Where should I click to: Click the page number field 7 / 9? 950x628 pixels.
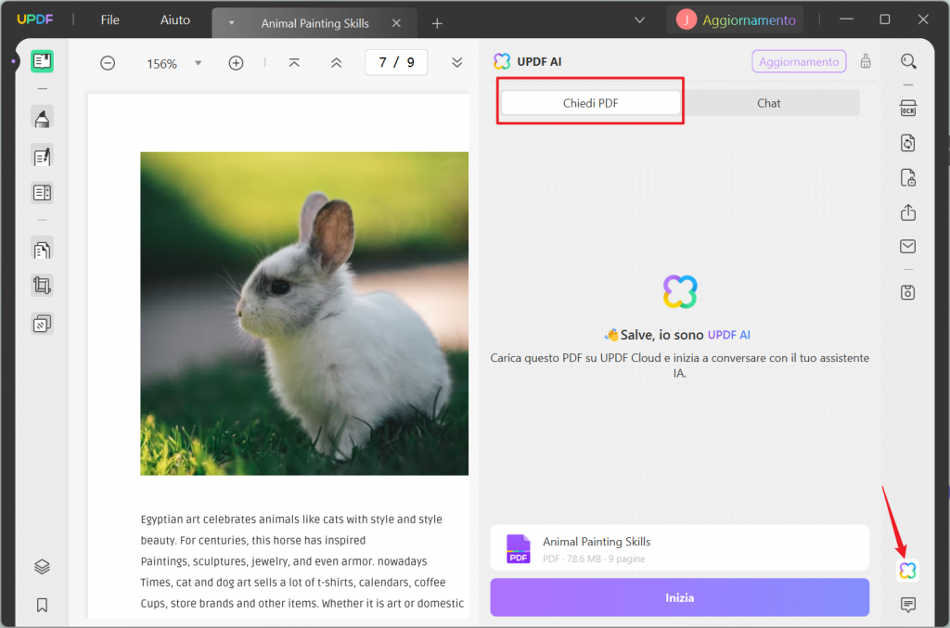[396, 62]
